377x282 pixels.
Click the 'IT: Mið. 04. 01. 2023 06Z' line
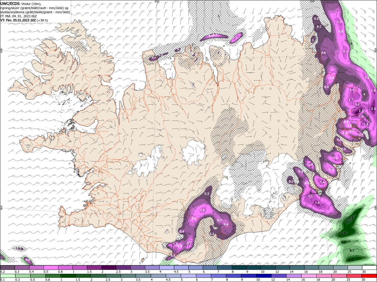[19, 16]
